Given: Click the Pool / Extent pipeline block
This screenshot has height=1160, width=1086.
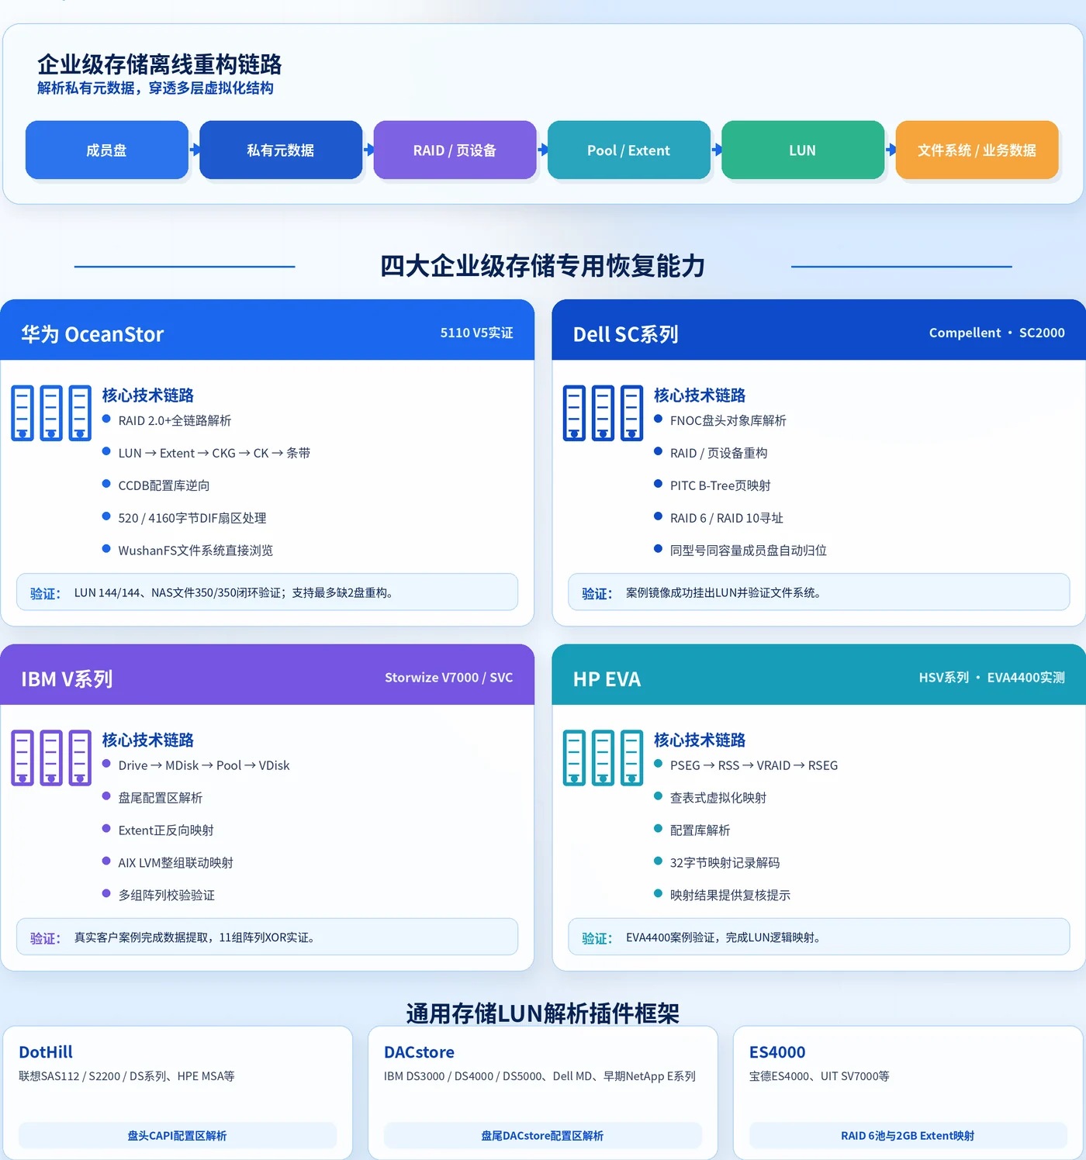Looking at the screenshot, I should [x=628, y=150].
